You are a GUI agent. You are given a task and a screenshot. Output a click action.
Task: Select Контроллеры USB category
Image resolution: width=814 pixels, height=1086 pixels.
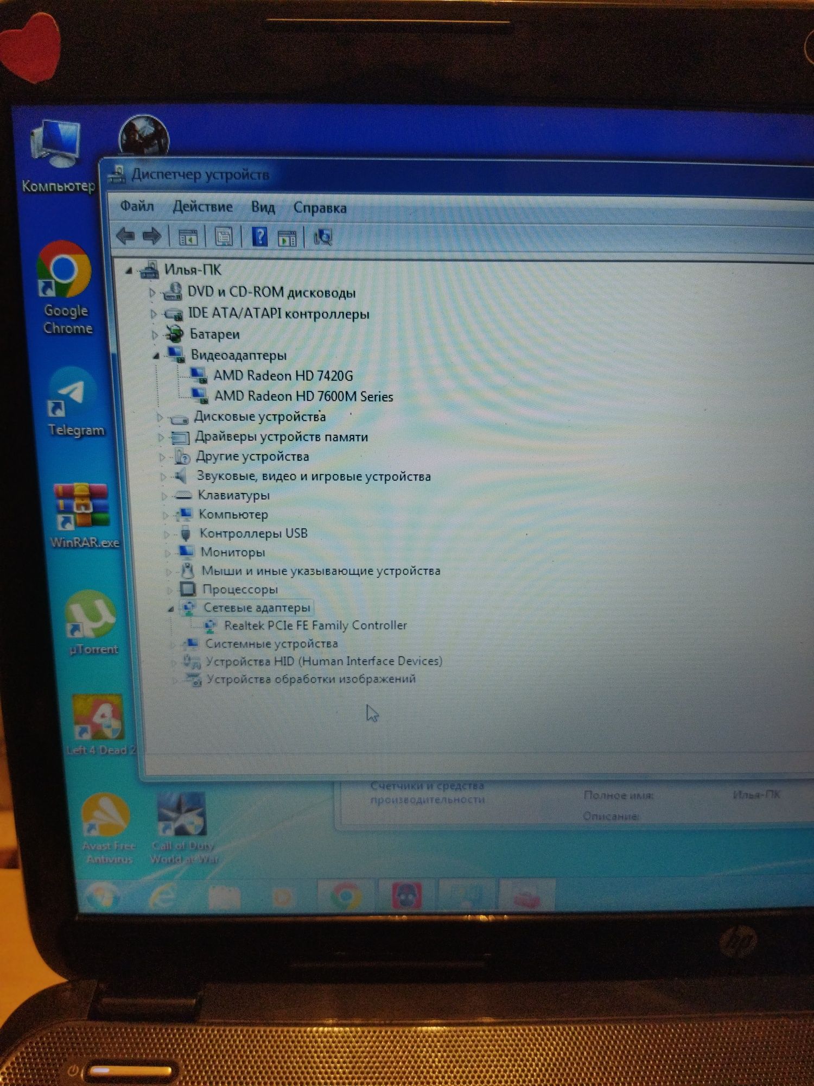pos(253,533)
